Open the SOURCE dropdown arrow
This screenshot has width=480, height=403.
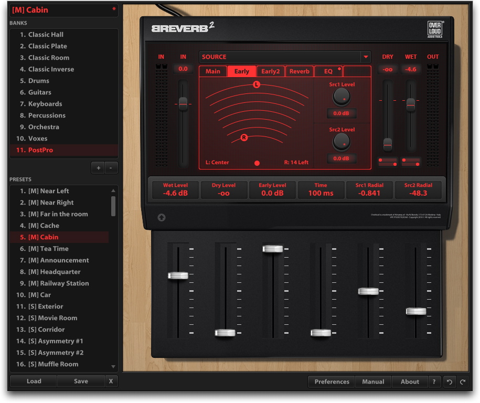point(365,57)
